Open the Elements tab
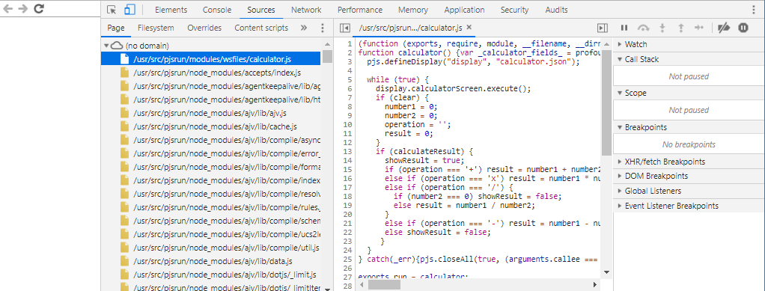The height and width of the screenshot is (291, 765). click(x=171, y=10)
